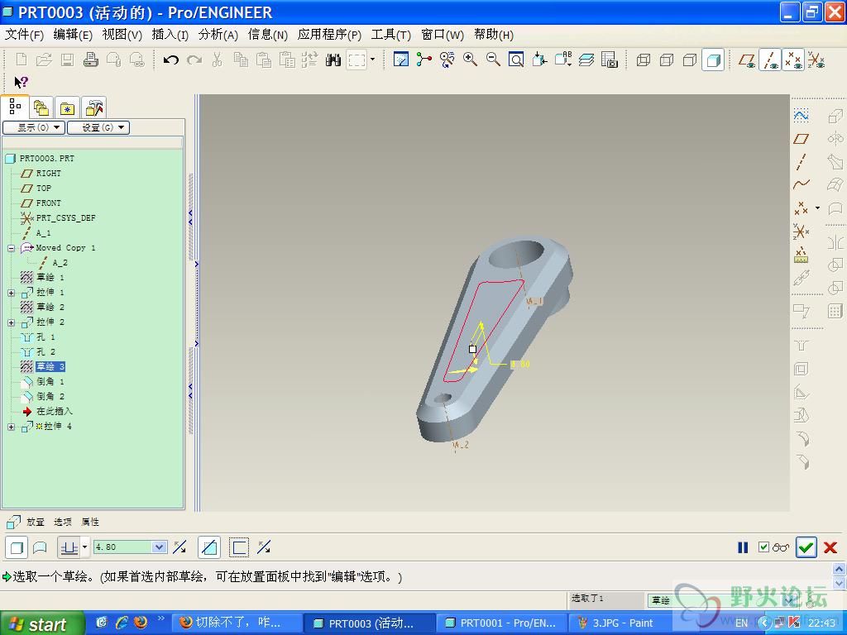
Task: Select 孔 2 in model tree
Action: [45, 352]
